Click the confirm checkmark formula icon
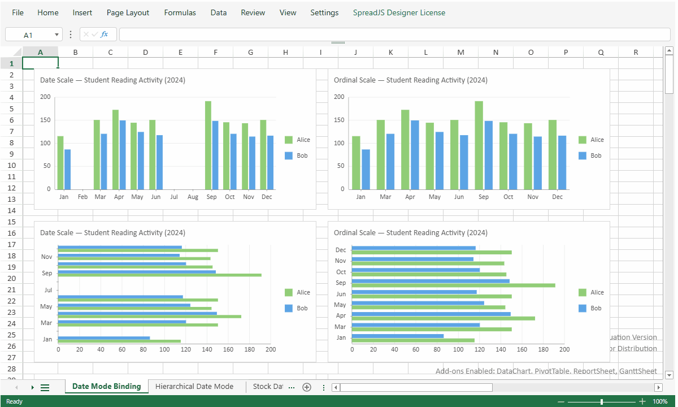Viewport: 678px width, 407px height. [94, 34]
